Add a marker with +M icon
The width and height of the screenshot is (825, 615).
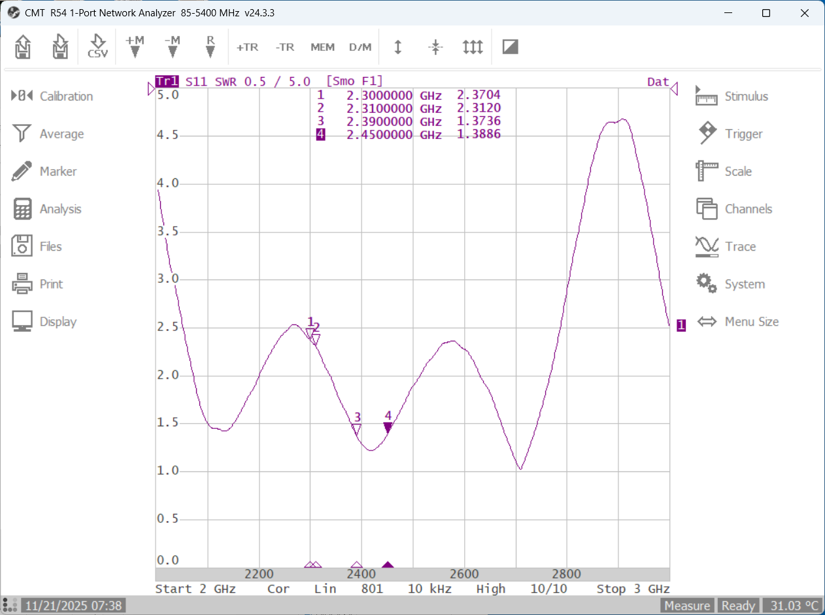[135, 47]
